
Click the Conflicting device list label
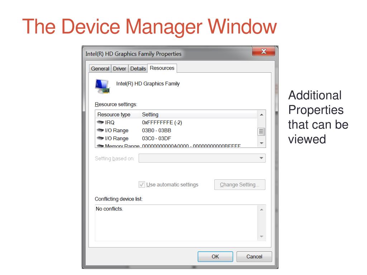118,199
